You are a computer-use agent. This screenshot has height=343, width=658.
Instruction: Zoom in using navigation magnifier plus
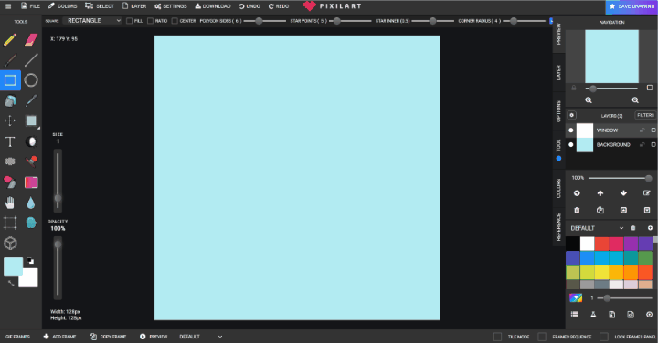(589, 100)
